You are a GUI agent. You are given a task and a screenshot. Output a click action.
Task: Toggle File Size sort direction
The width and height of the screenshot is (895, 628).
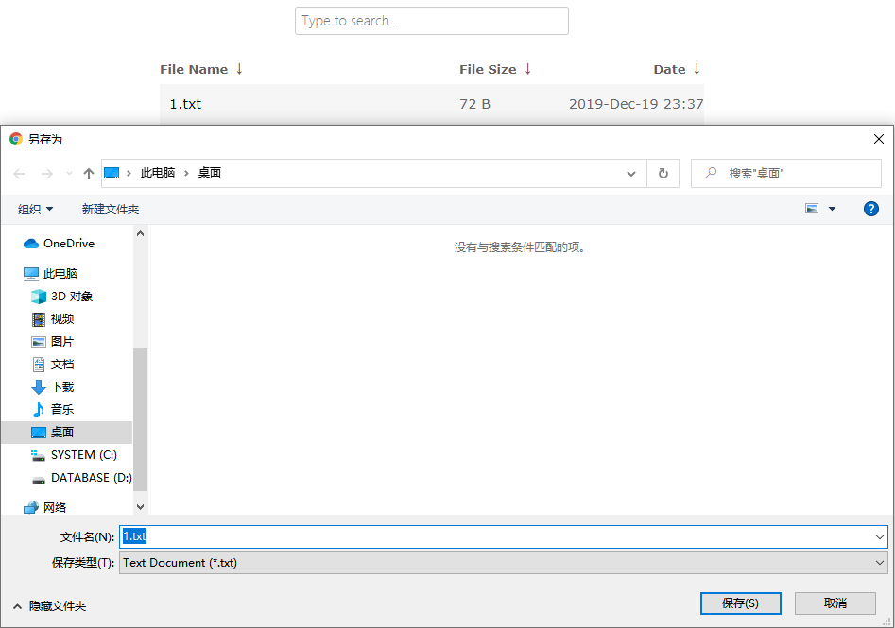coord(494,68)
